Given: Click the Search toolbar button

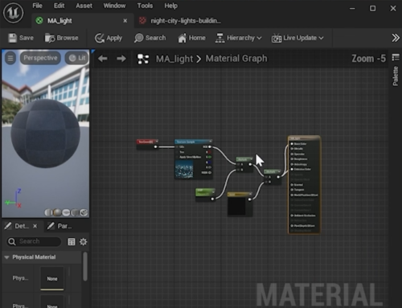Looking at the screenshot, I should tap(150, 38).
